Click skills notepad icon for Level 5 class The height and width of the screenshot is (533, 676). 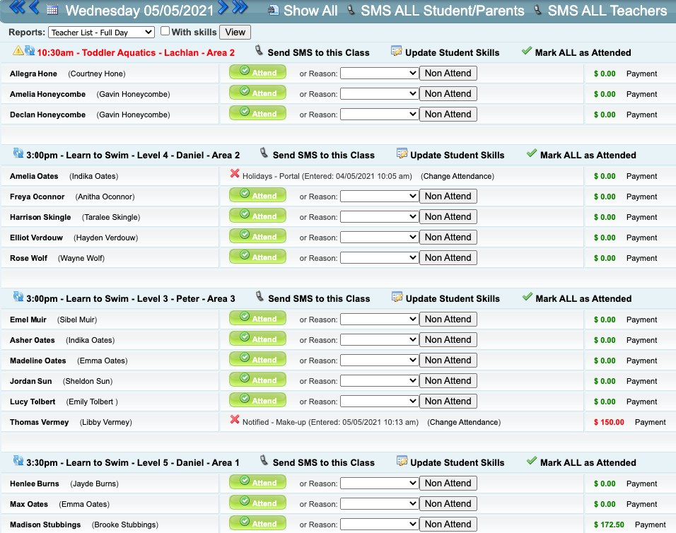[x=402, y=461]
